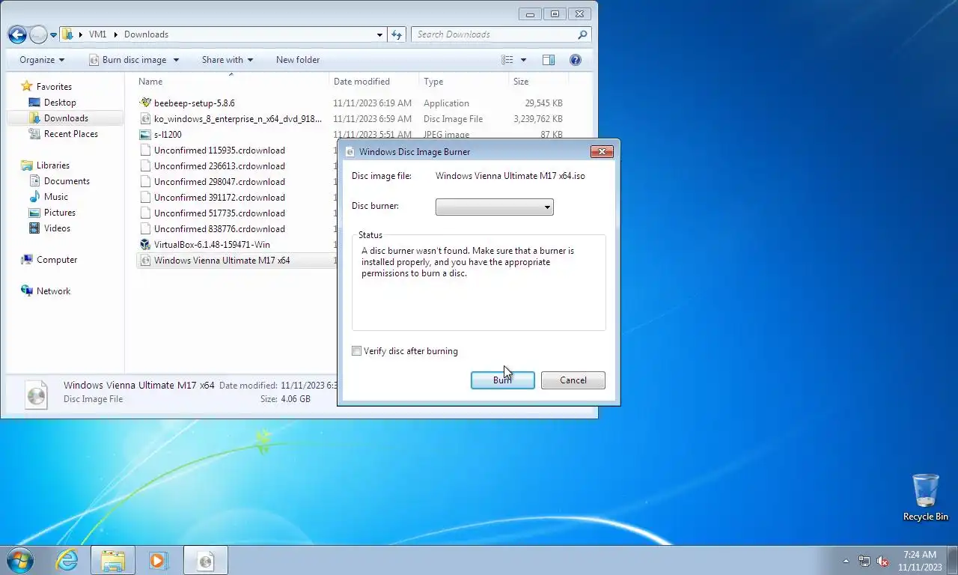Select ko_windows_8_enterprise disc image icon
Viewport: 958px width, 575px height.
145,119
